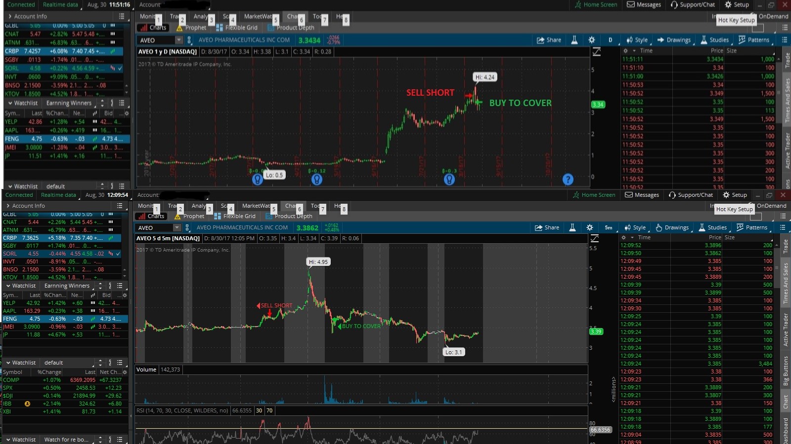Open chart Style menu in daily-chart window

tap(637, 40)
